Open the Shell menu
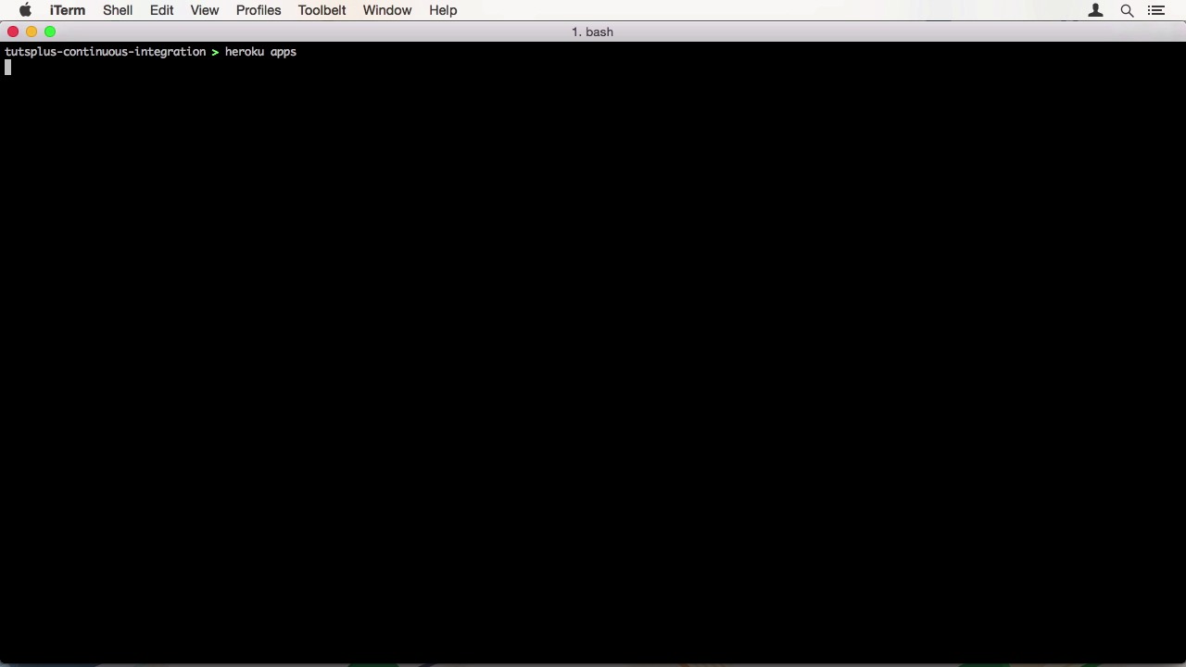Image resolution: width=1186 pixels, height=667 pixels. click(118, 10)
